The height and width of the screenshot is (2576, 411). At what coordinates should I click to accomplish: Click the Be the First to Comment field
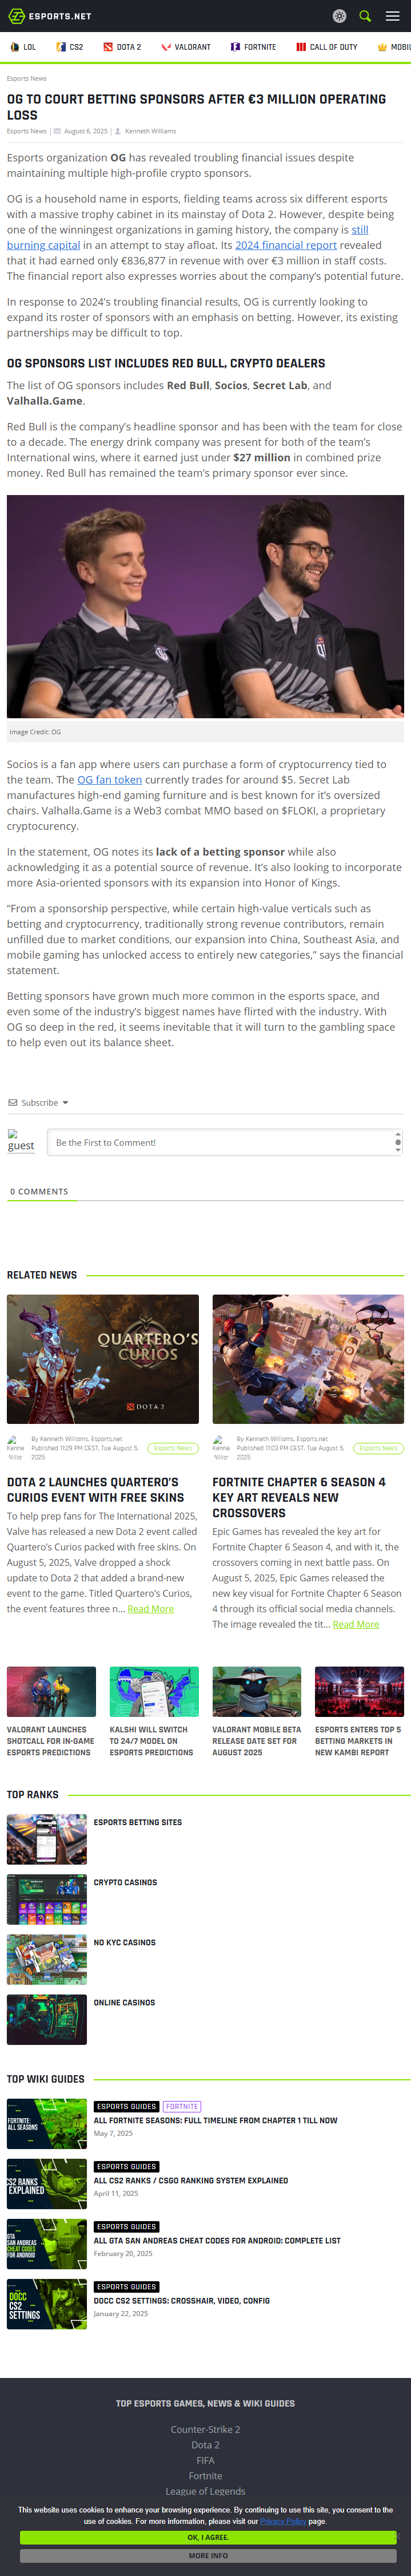(x=224, y=1143)
